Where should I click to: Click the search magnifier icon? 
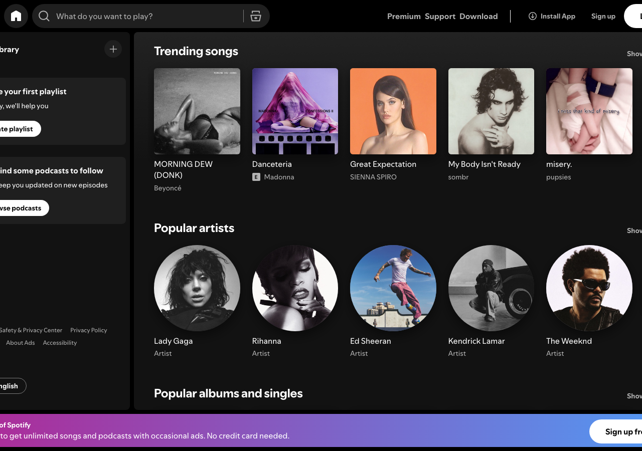(44, 16)
